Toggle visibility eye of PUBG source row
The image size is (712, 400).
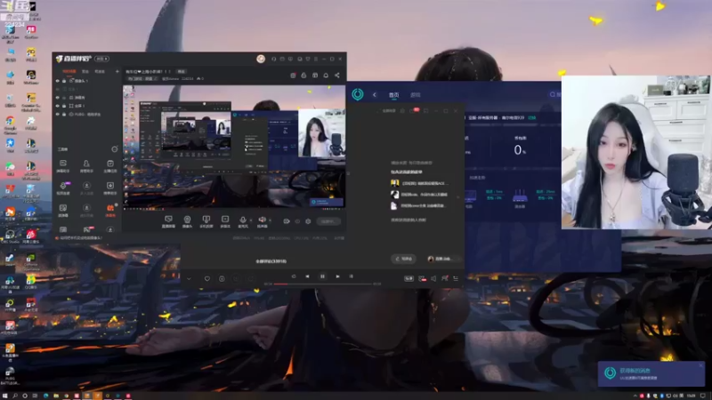57,115
